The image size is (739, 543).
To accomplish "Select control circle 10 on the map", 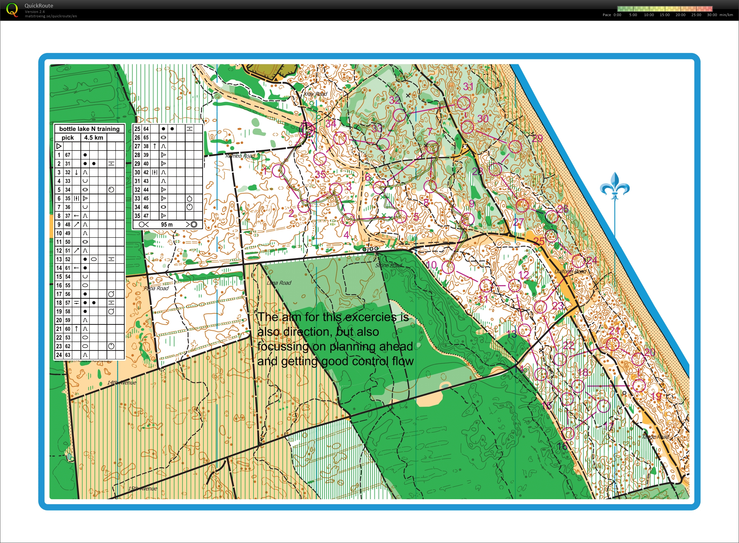I will 448,267.
